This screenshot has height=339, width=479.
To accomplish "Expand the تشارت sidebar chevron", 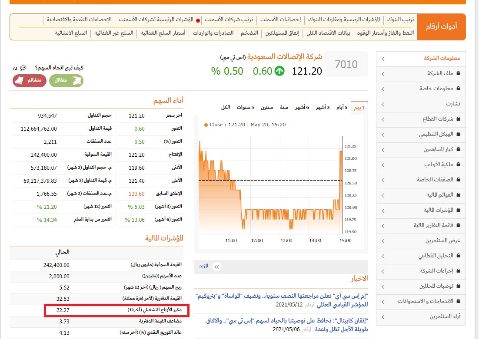I will pos(383,104).
